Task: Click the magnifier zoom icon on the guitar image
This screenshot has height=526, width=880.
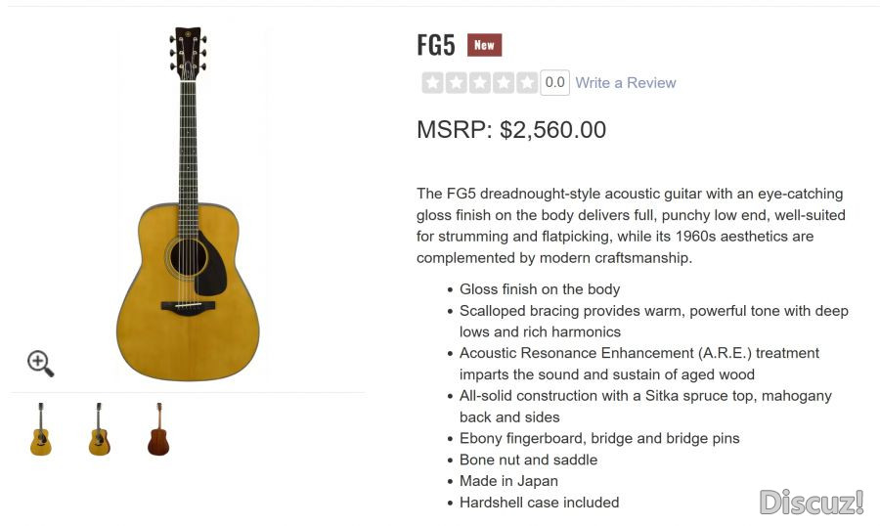Action: tap(40, 364)
